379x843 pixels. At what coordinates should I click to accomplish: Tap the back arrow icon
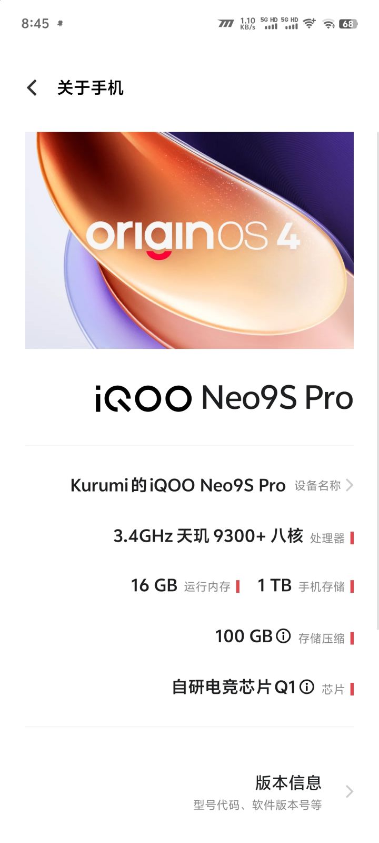click(32, 87)
